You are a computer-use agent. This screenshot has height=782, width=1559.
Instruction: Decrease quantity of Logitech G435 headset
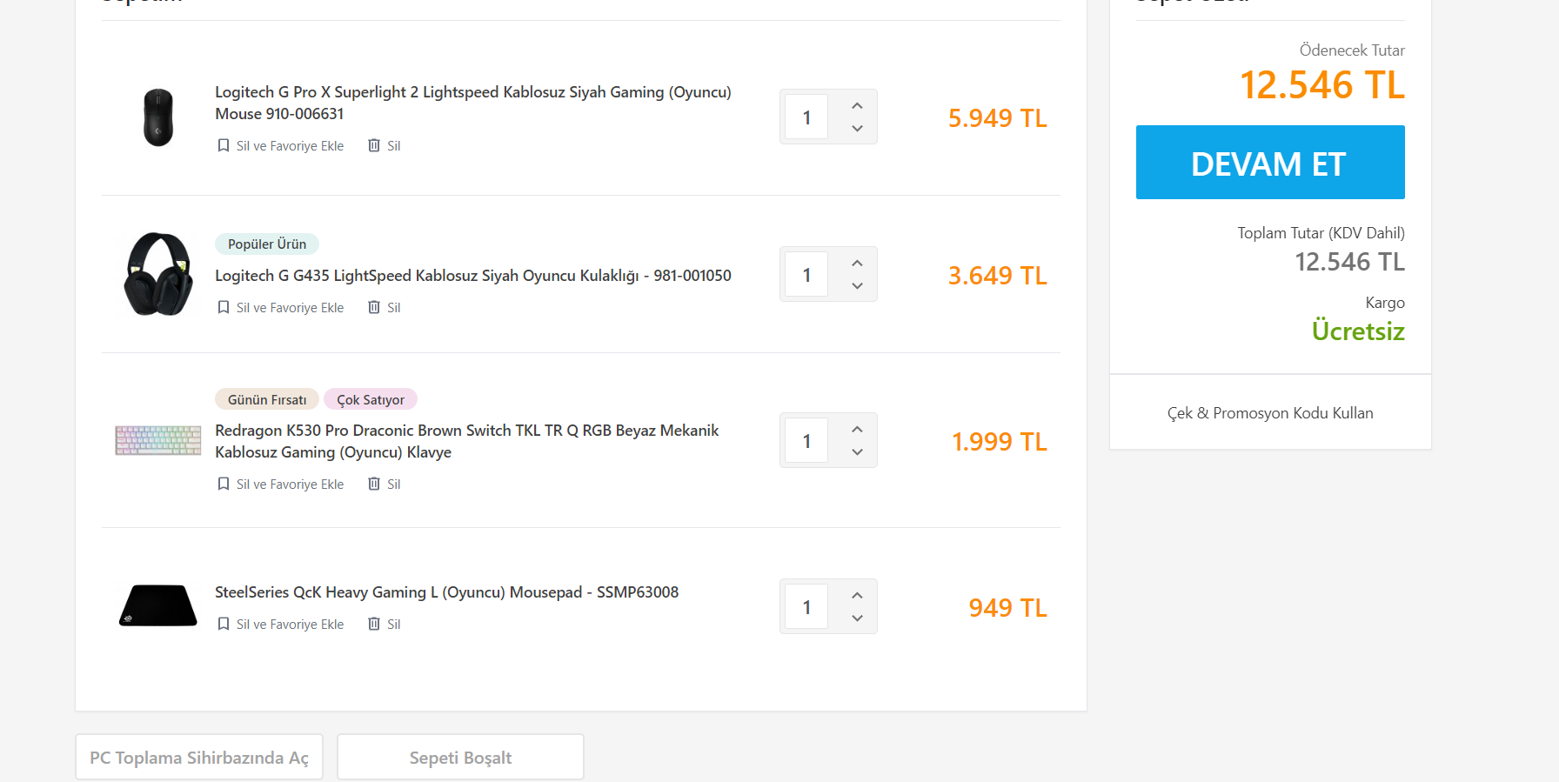pyautogui.click(x=857, y=286)
